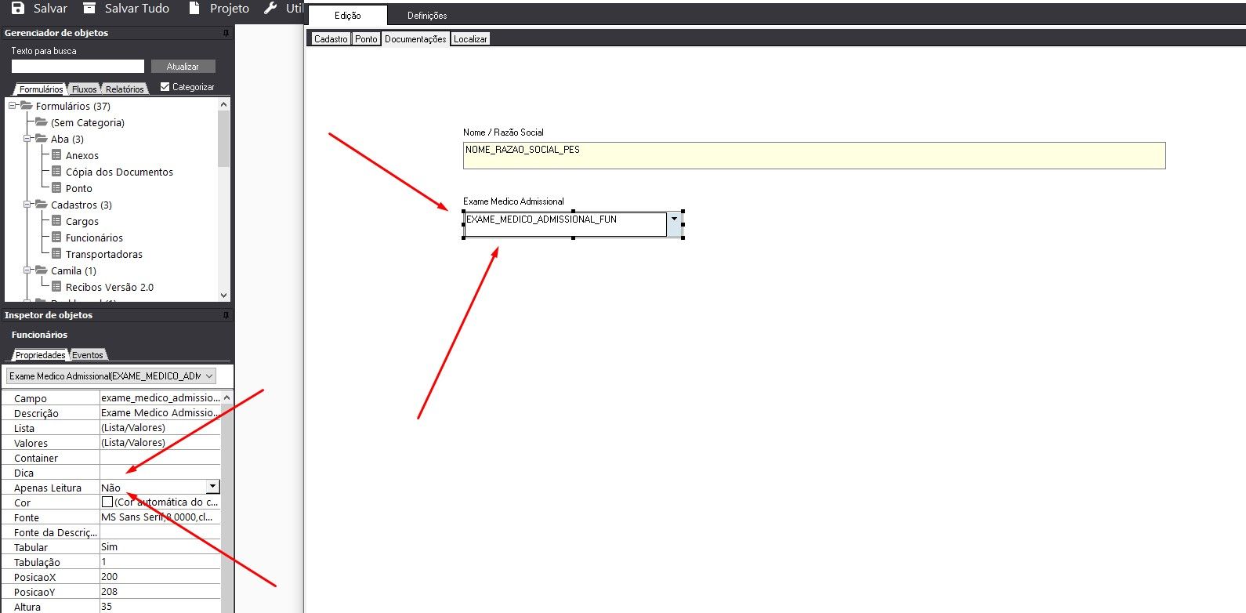This screenshot has height=613, width=1246.
Task: Click the Atualizar button
Action: pos(183,67)
